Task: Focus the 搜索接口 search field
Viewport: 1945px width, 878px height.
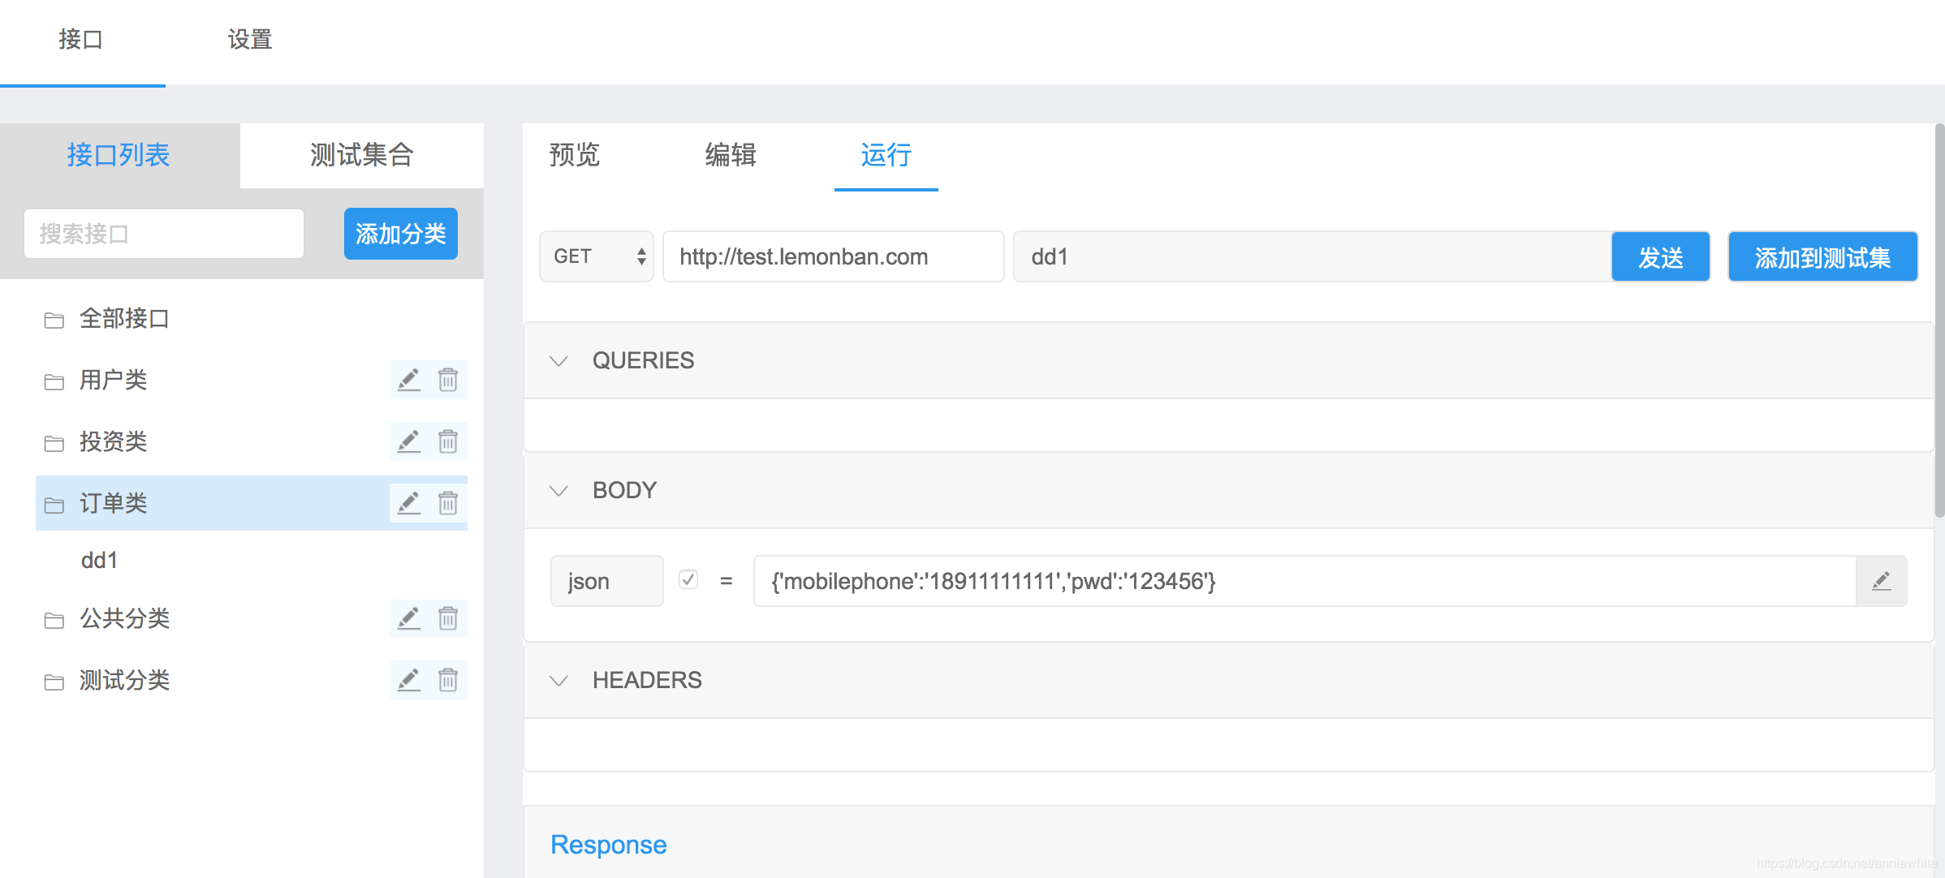Action: pyautogui.click(x=164, y=234)
